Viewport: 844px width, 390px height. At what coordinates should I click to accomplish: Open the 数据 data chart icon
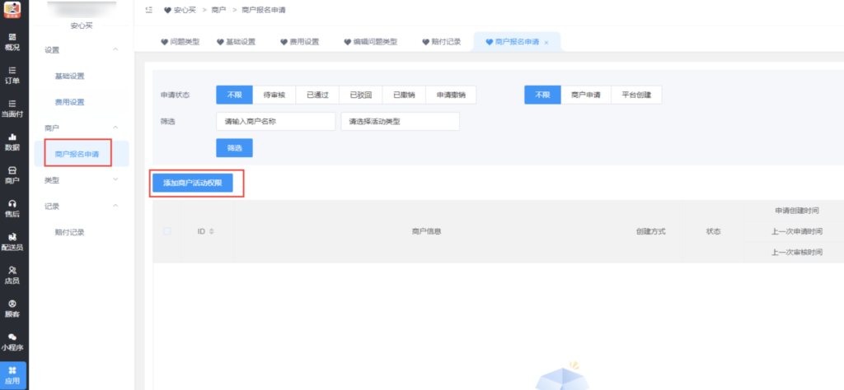pos(12,142)
